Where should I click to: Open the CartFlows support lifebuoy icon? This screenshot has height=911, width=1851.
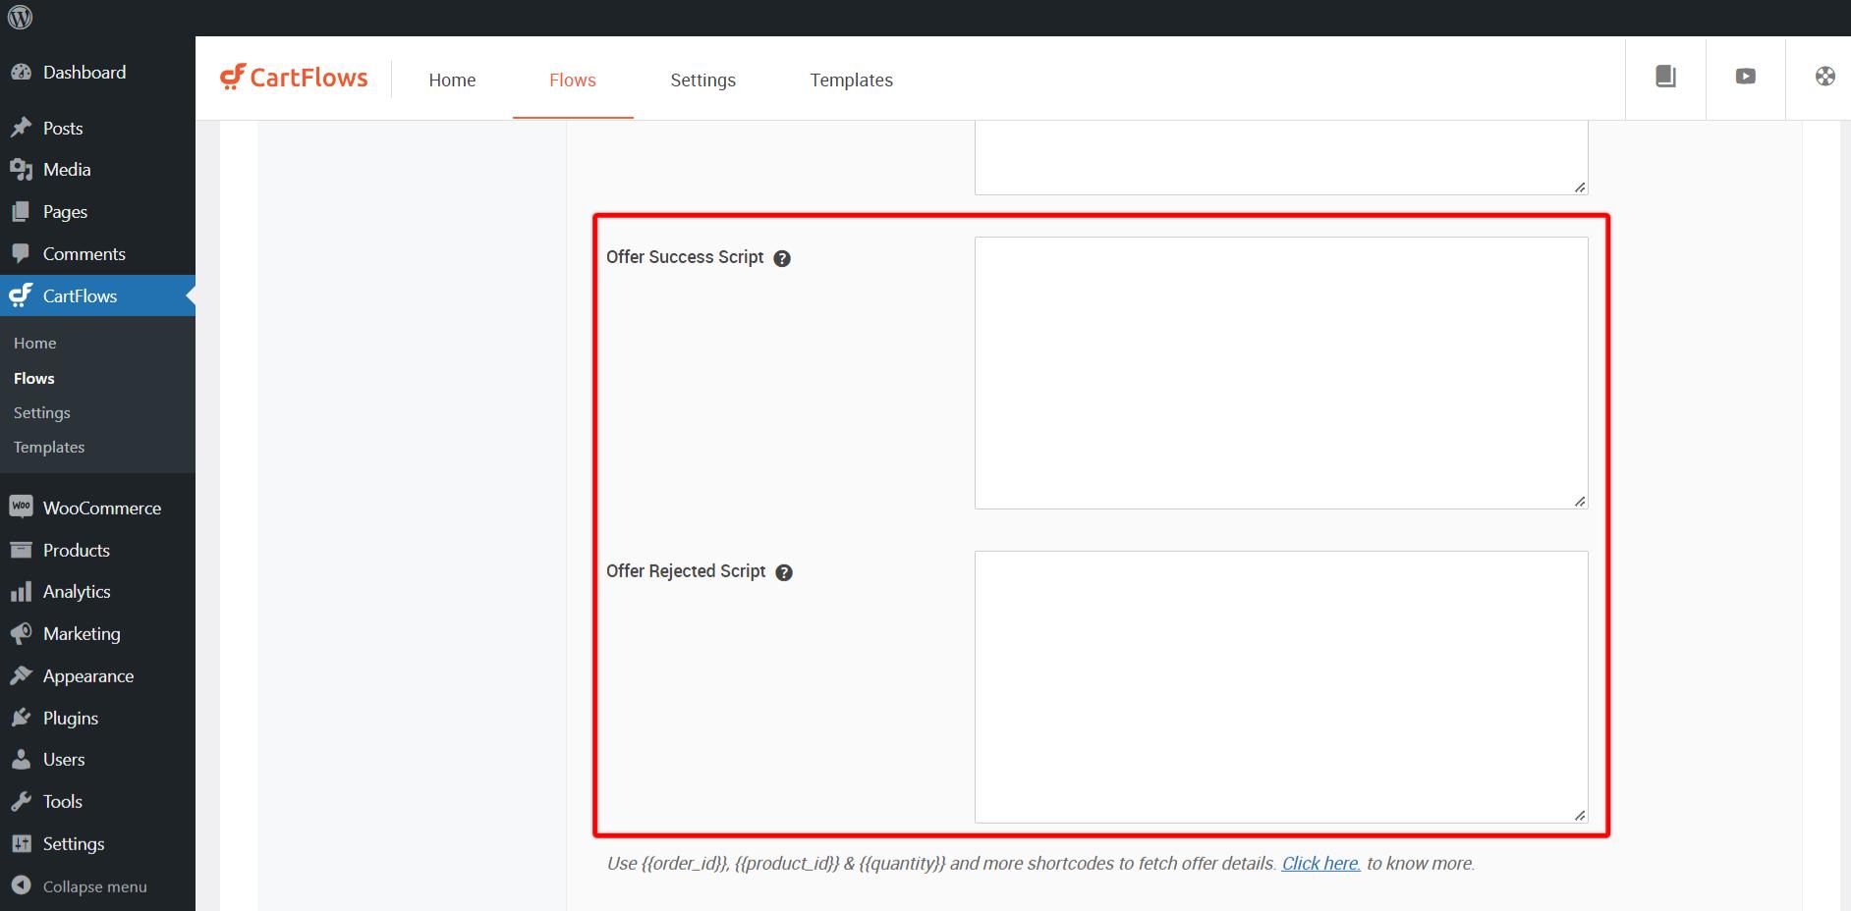point(1824,77)
